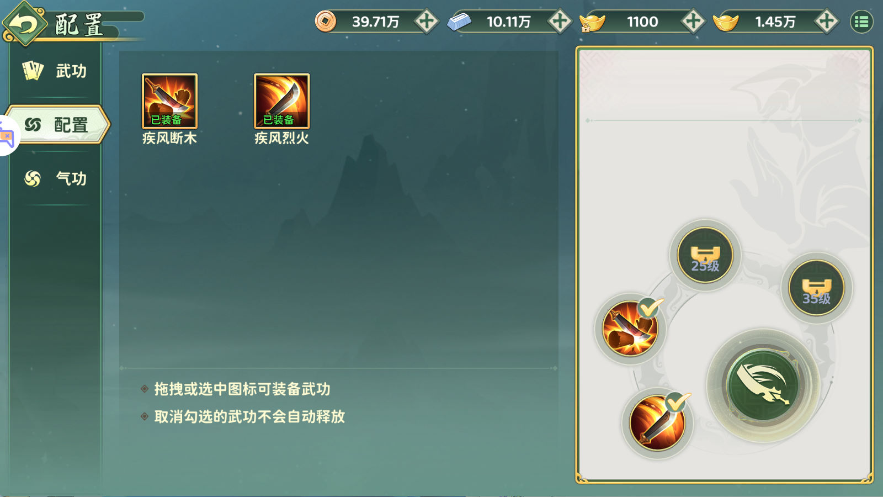883x497 pixels.
Task: Click the equipped 疾风断木 skill in wheel
Action: click(630, 329)
